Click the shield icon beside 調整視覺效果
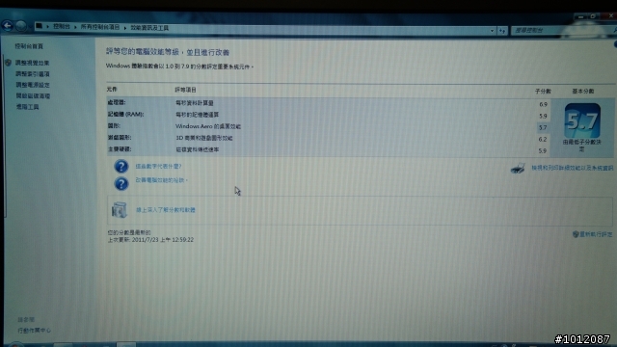This screenshot has width=617, height=347. click(9, 63)
